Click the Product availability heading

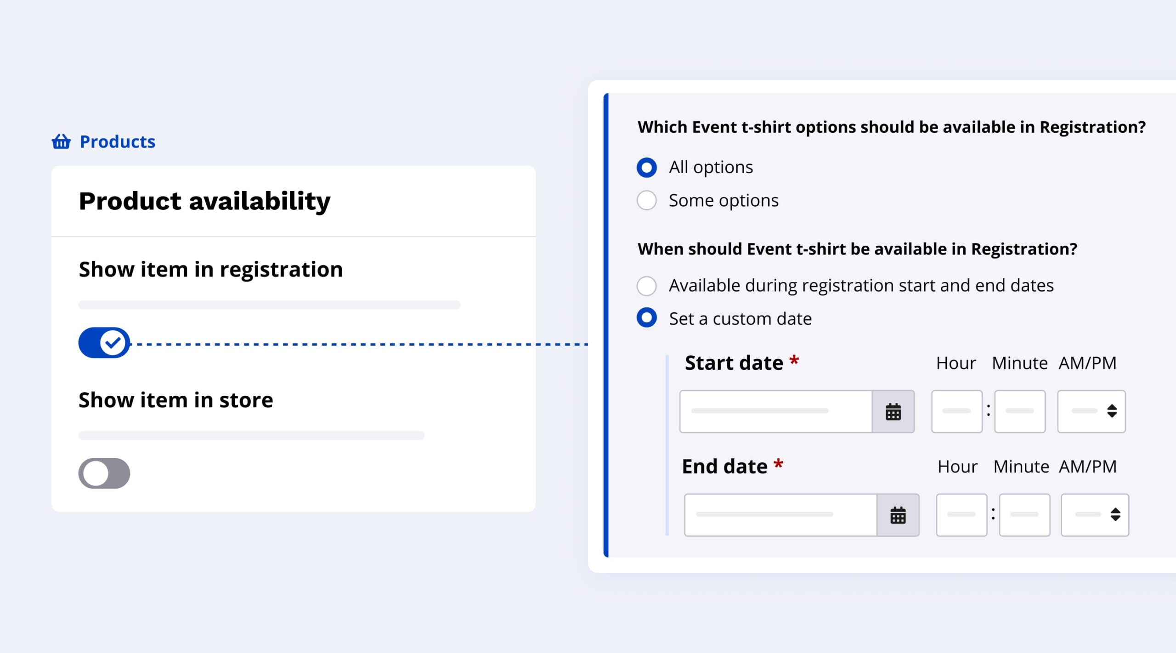[204, 201]
